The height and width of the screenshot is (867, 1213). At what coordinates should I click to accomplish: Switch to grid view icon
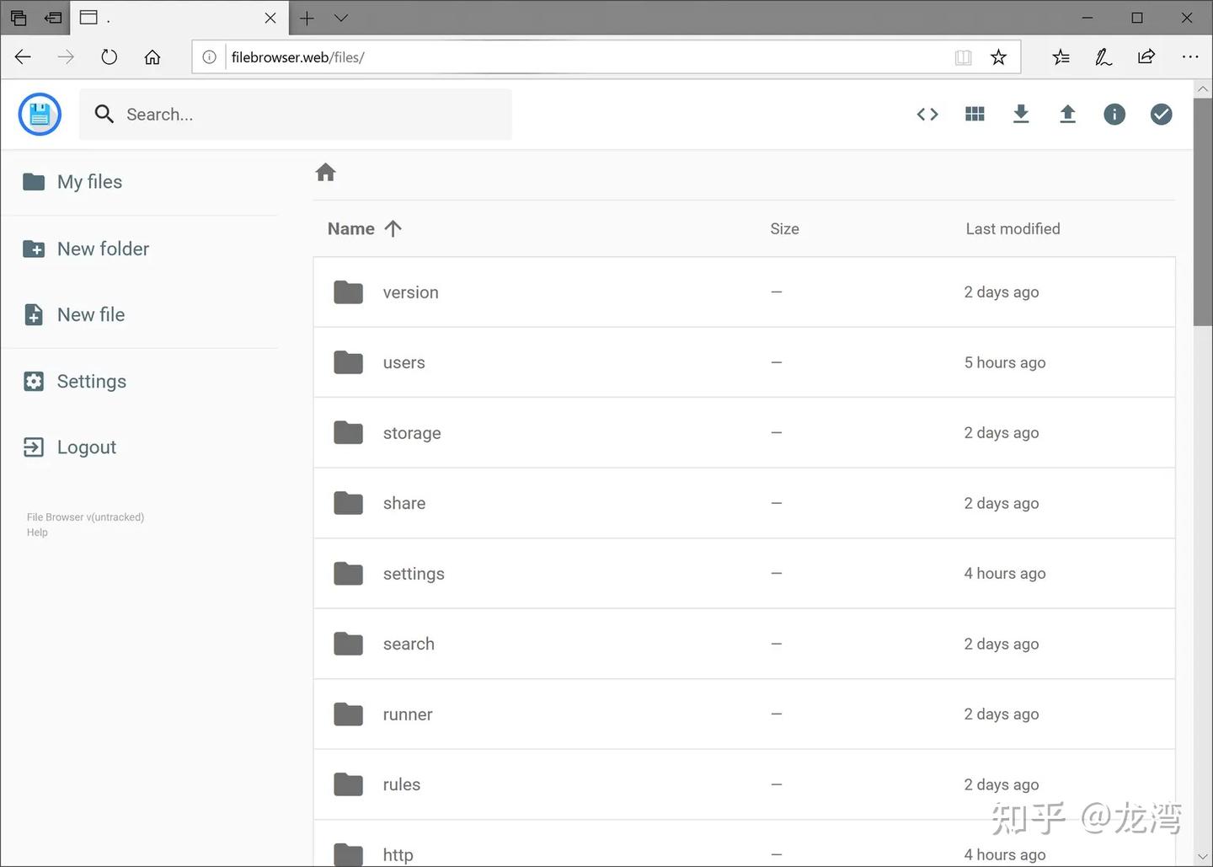click(x=975, y=115)
